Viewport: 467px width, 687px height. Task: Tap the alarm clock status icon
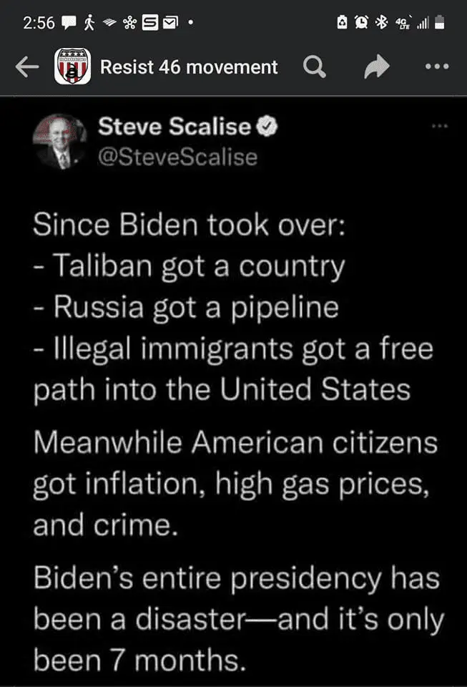(x=362, y=23)
